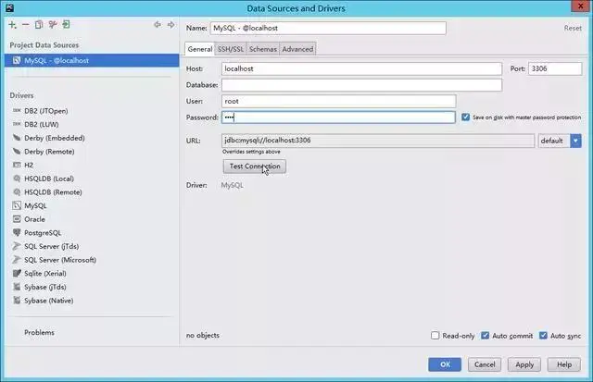Viewport: 593px width, 382px height.
Task: Select Sybase (jTds) driver
Action: [45, 288]
